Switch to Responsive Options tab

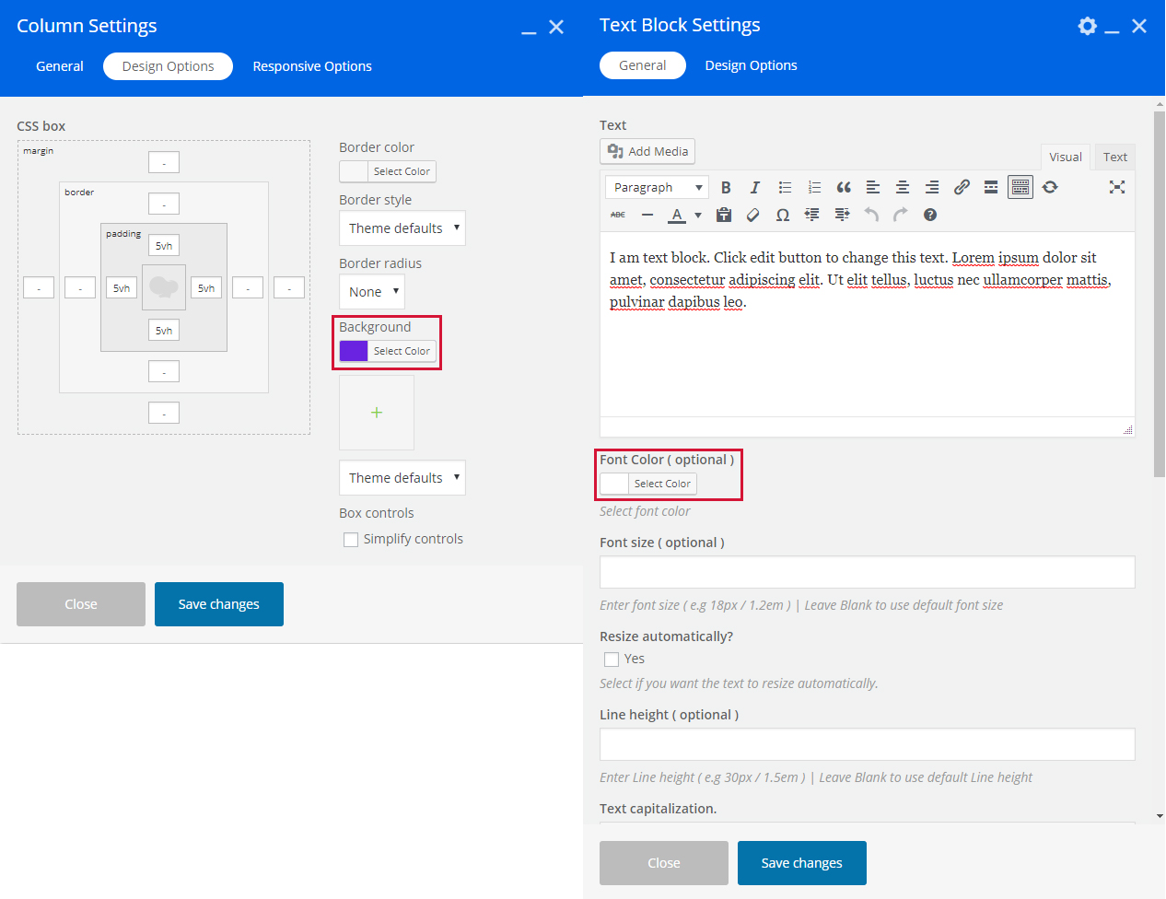[312, 66]
